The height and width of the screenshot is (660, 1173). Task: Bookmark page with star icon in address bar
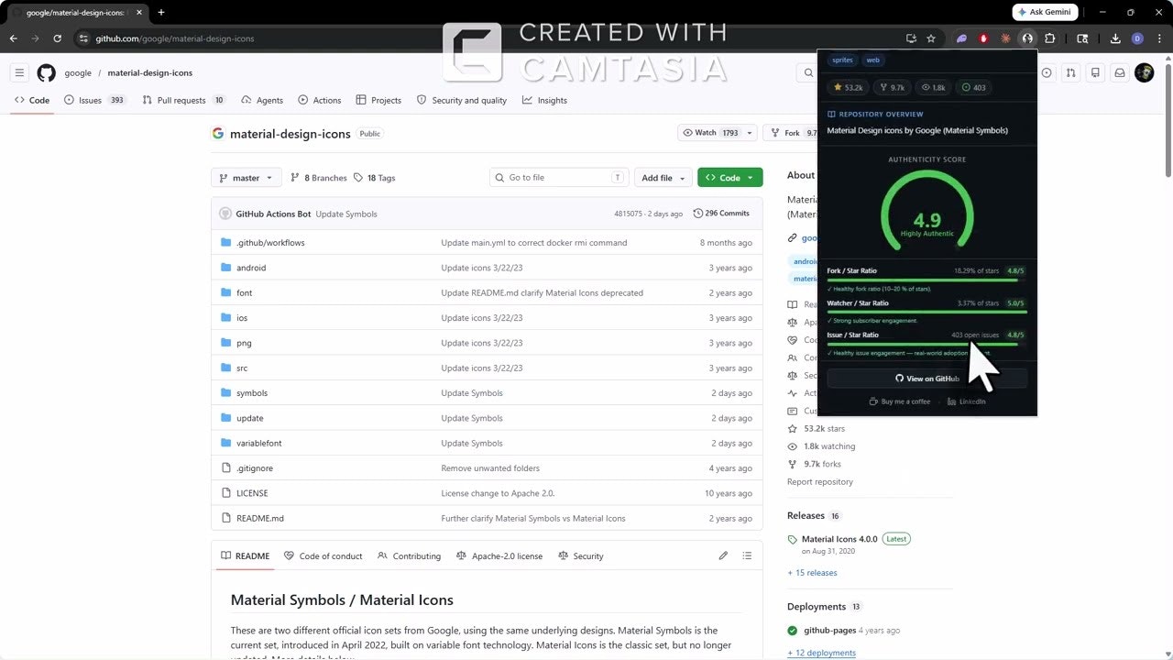(931, 38)
